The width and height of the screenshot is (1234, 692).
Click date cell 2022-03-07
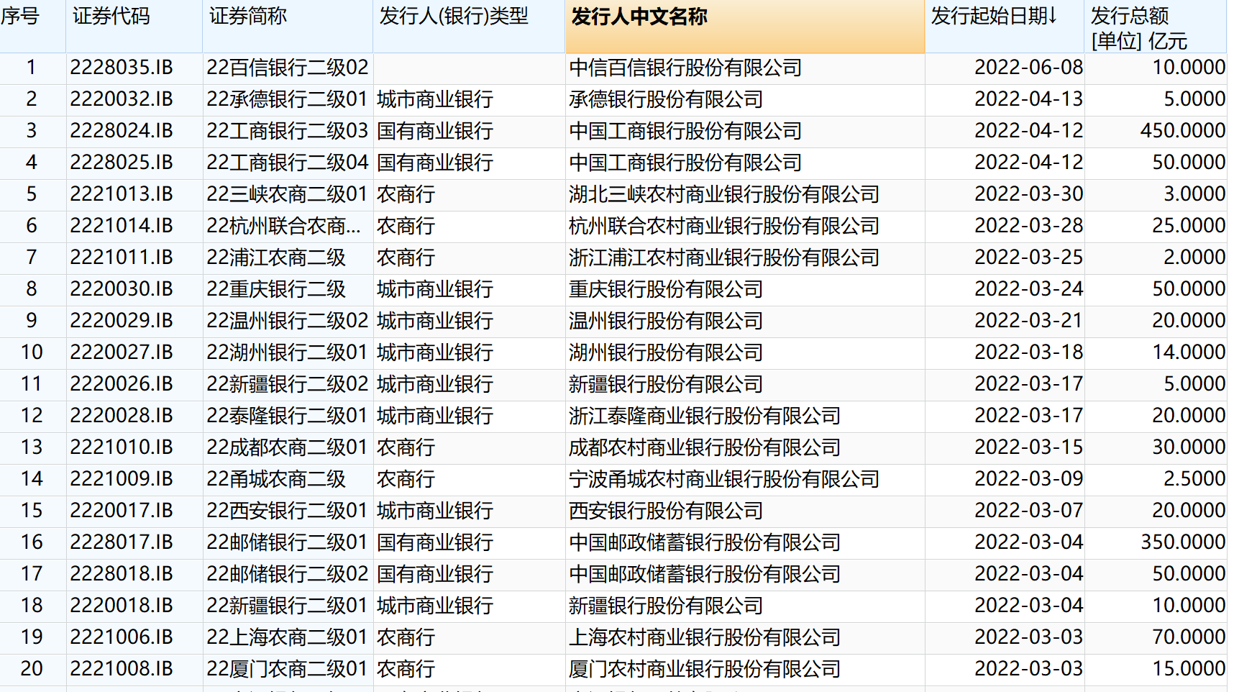click(1028, 511)
